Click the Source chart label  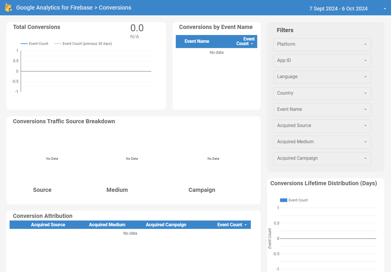coord(42,190)
